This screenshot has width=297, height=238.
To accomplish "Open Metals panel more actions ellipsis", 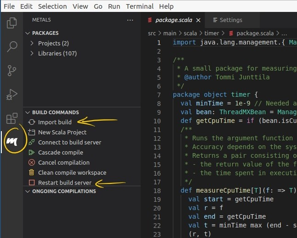I will [131, 20].
